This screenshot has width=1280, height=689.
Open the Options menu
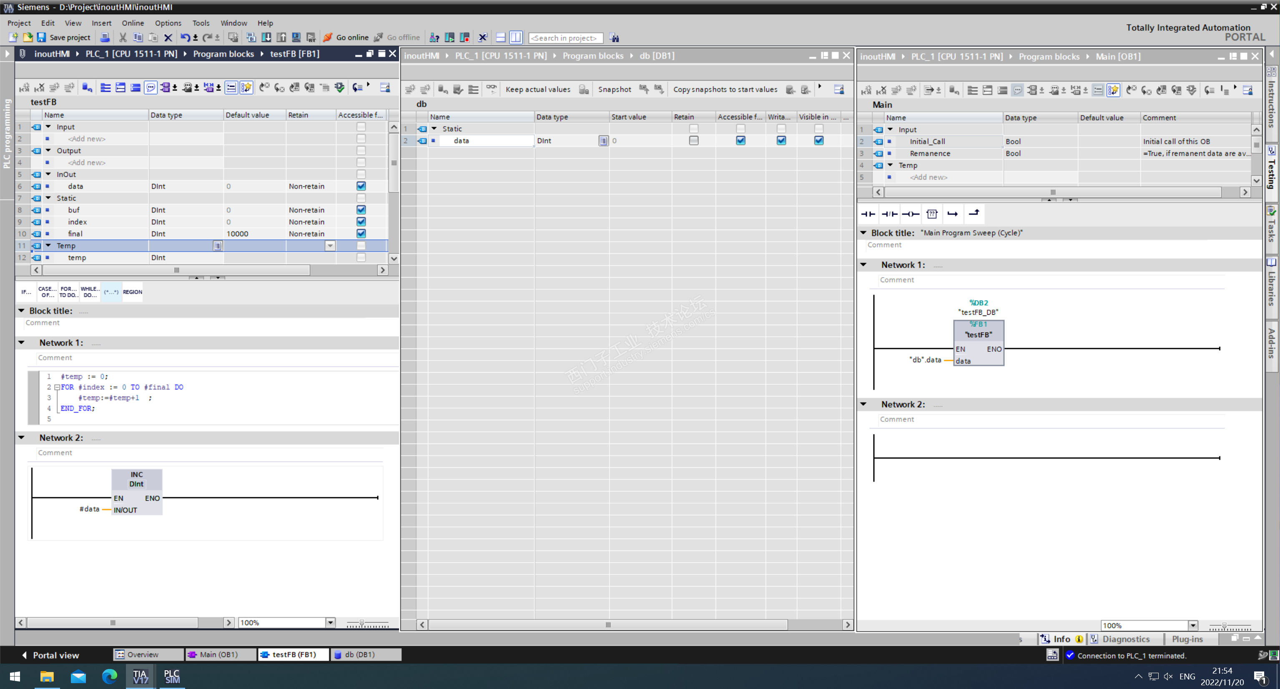[x=168, y=23]
